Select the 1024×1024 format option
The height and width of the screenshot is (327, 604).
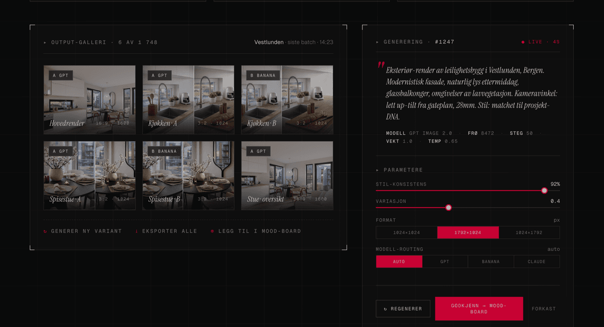tap(406, 232)
